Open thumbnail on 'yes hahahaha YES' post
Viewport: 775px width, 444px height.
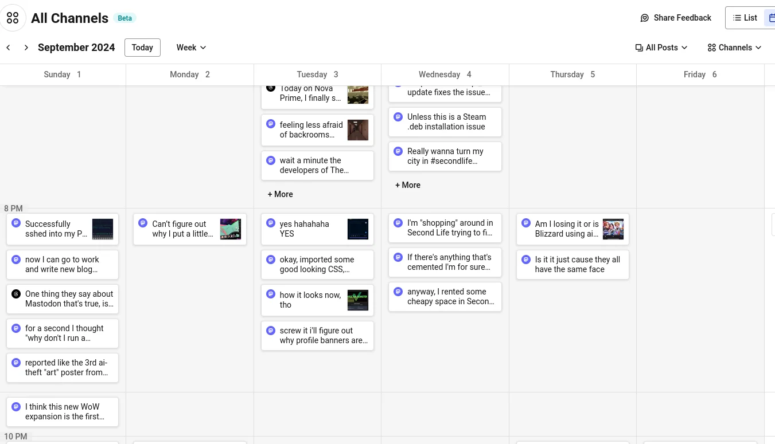tap(358, 229)
